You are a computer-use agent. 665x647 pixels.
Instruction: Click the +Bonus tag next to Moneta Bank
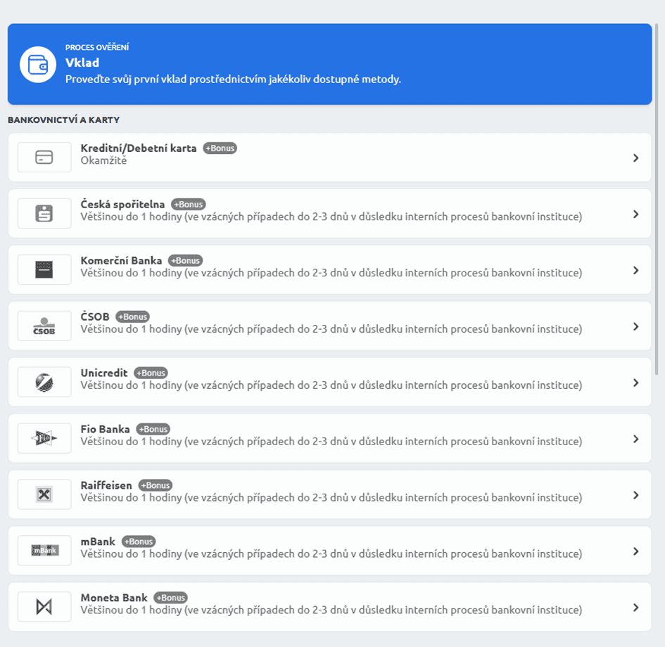170,598
